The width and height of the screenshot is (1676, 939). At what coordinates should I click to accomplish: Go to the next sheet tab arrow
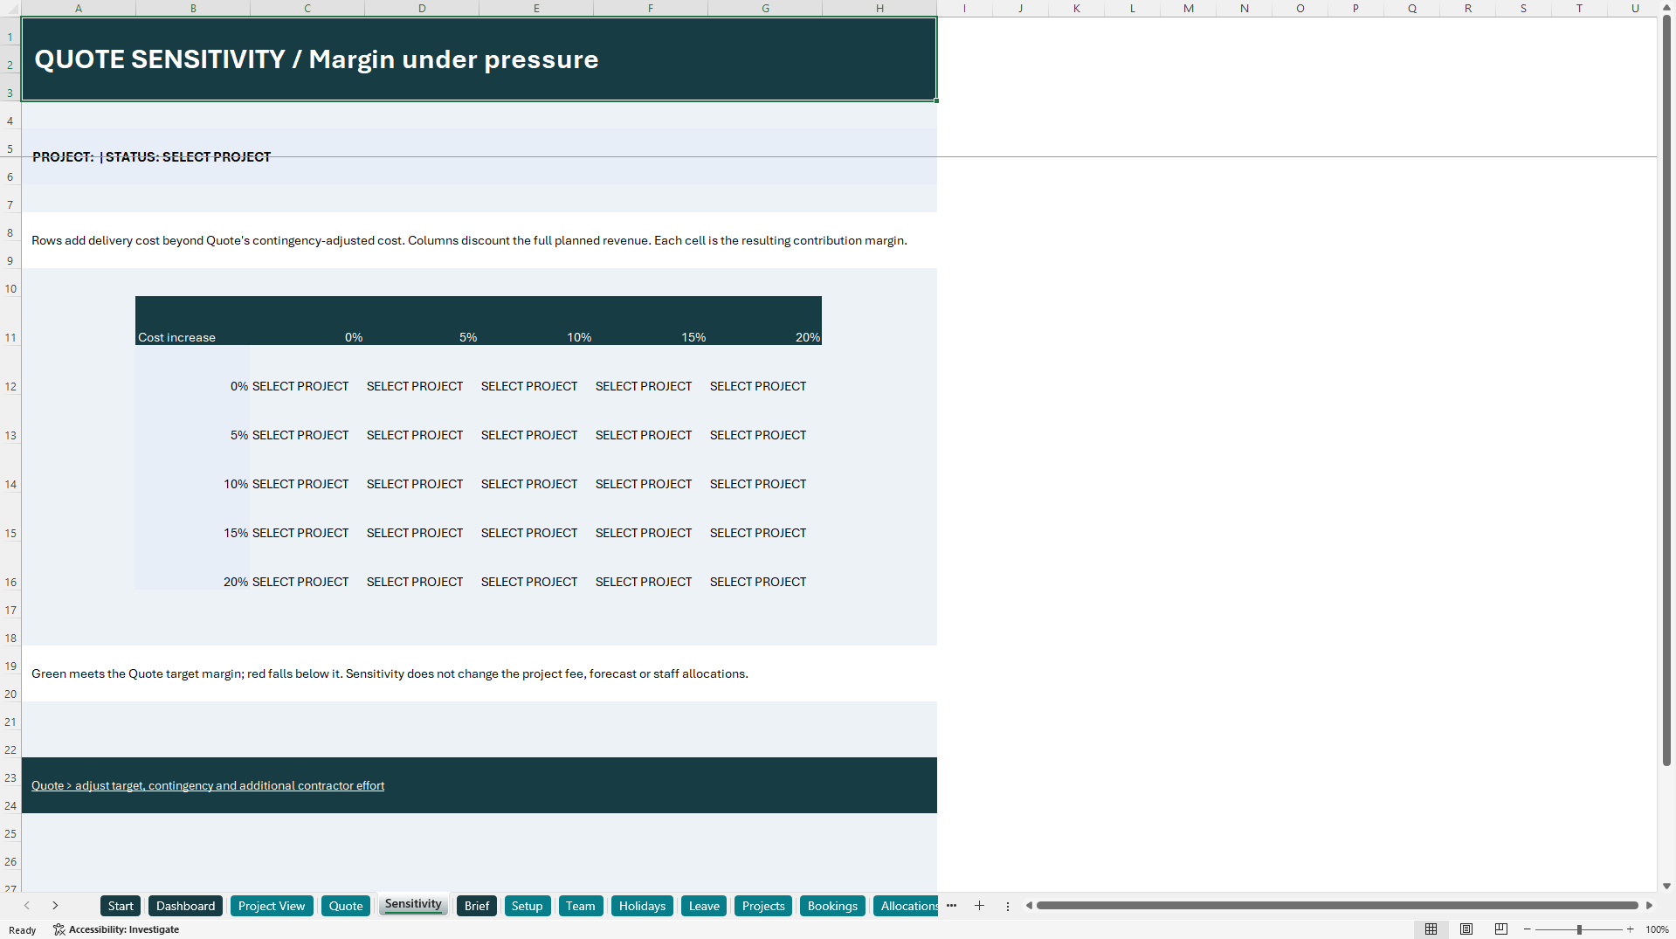coord(55,906)
